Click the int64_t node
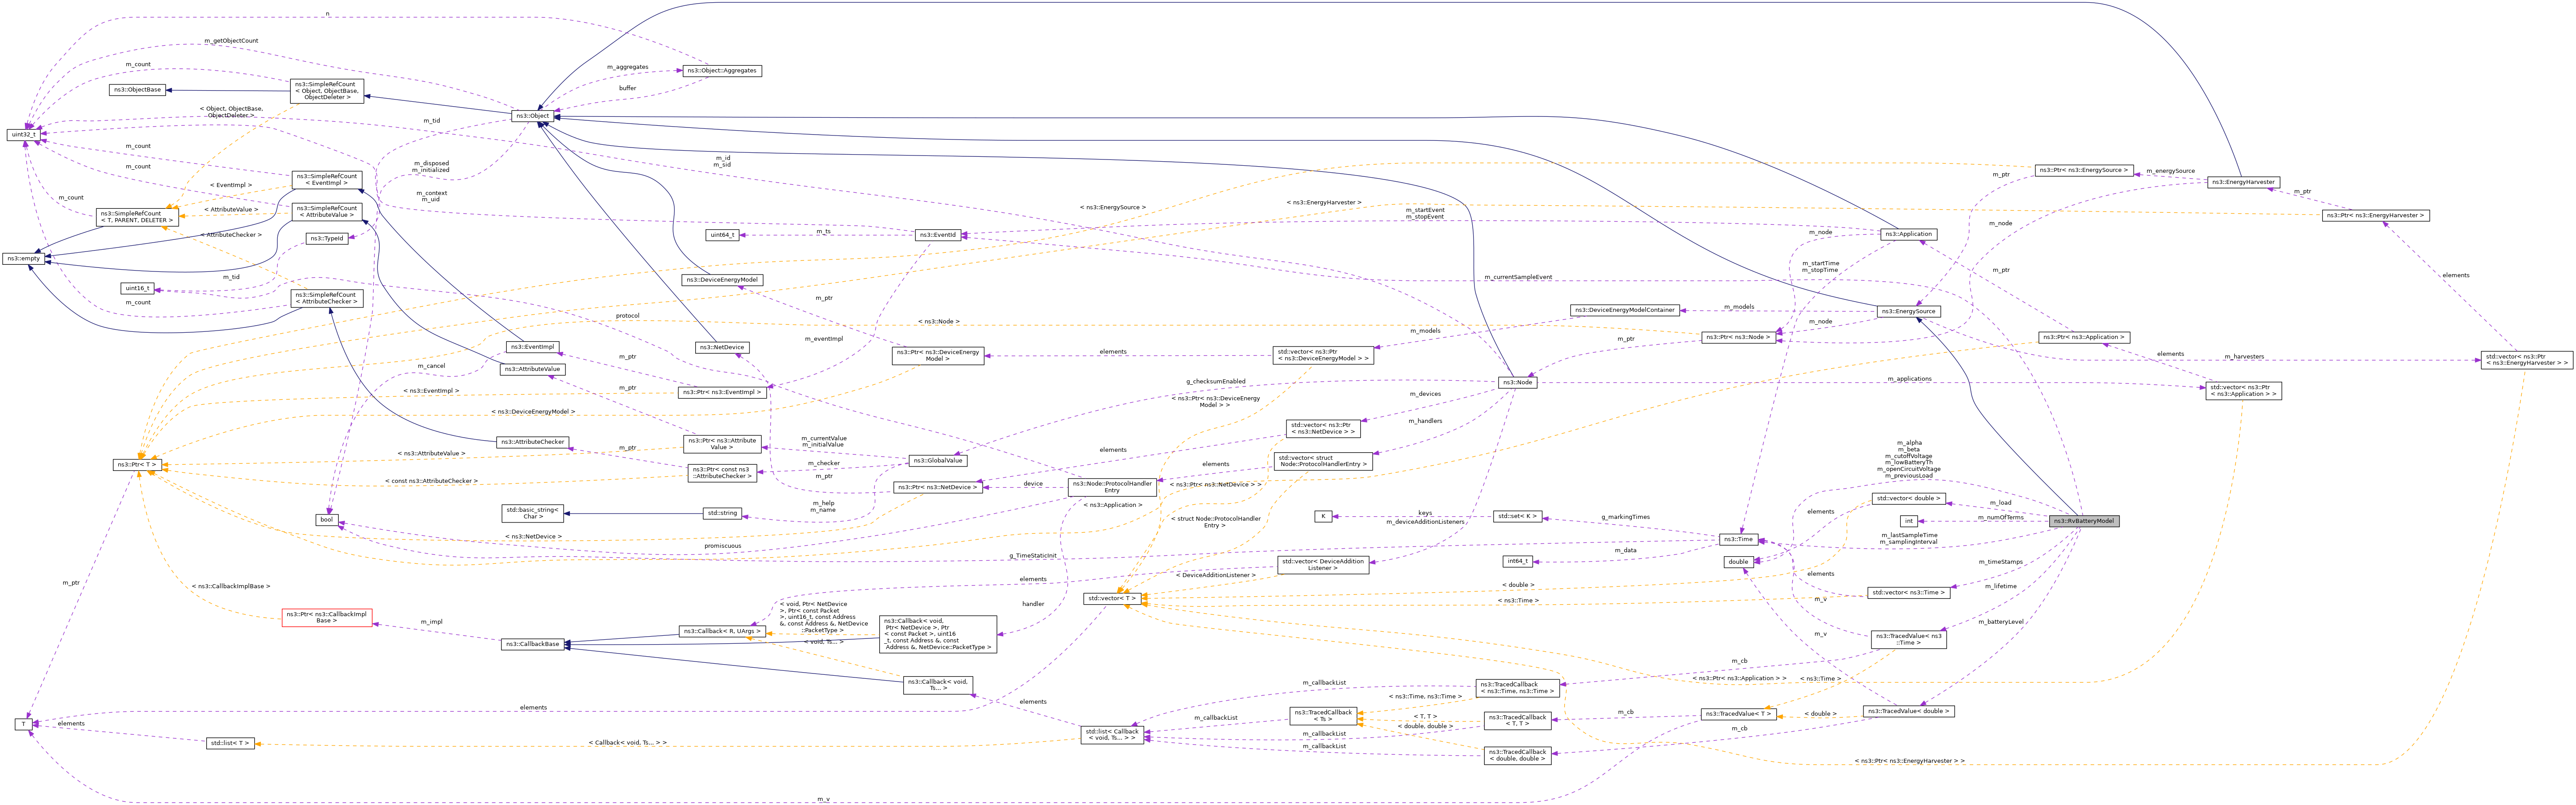Viewport: 2576px width, 805px height. pos(1517,561)
